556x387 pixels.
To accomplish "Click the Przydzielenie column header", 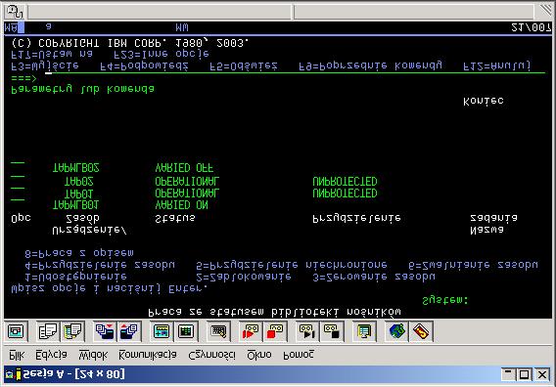I will (x=356, y=219).
